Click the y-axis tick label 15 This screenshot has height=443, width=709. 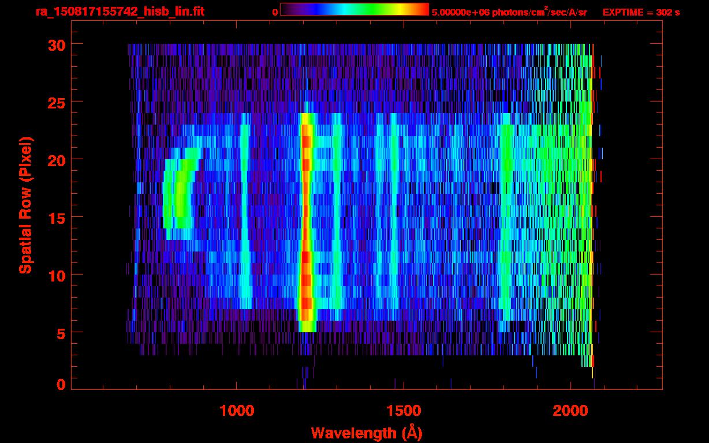(55, 217)
